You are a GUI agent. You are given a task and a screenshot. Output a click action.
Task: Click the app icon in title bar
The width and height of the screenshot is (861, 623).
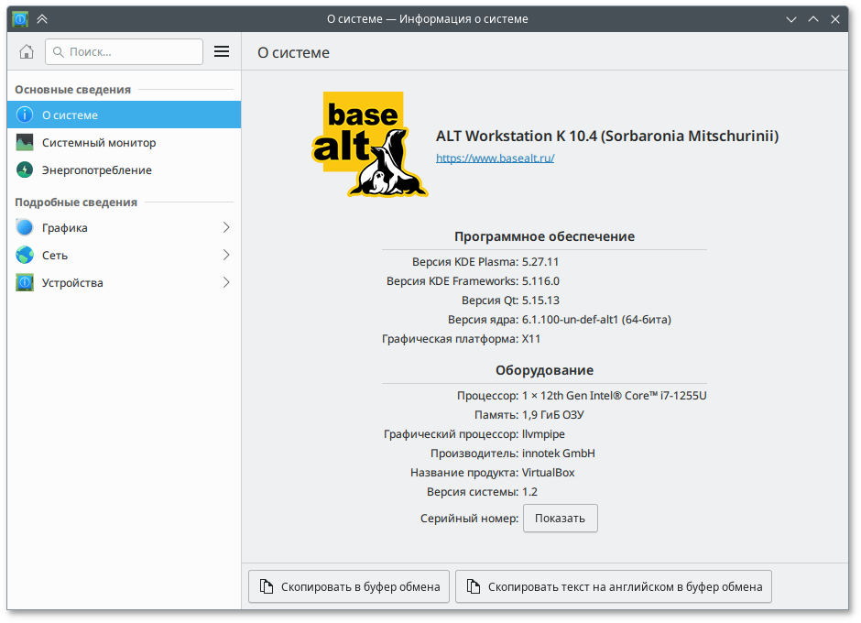point(19,18)
